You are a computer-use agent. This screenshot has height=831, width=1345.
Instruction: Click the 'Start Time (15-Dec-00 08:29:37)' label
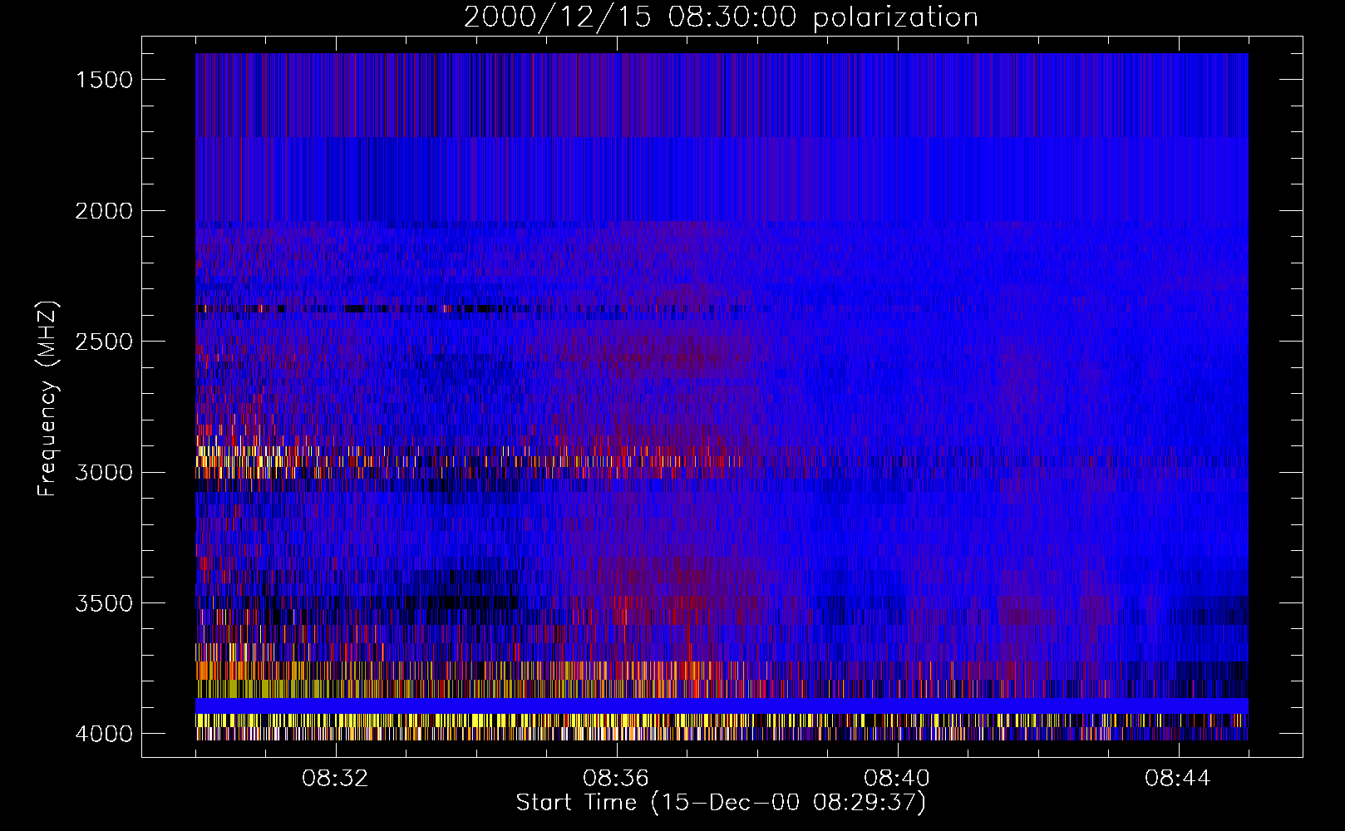(721, 803)
